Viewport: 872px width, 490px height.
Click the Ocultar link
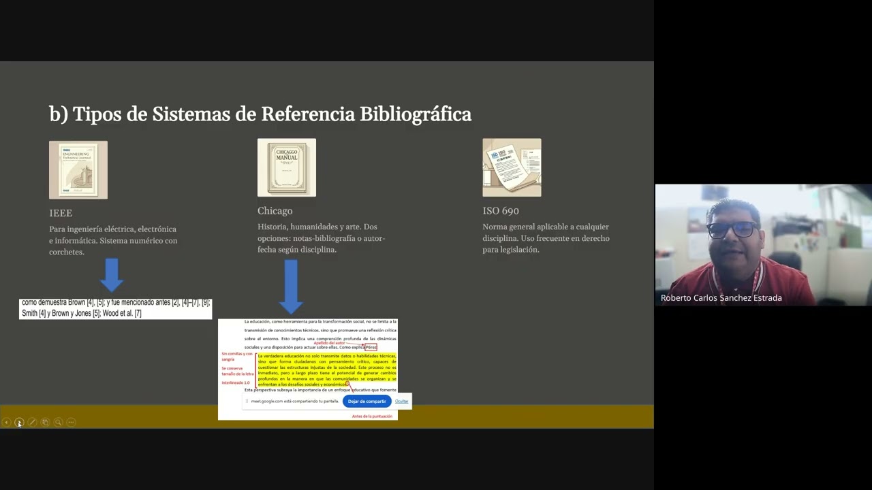(402, 402)
